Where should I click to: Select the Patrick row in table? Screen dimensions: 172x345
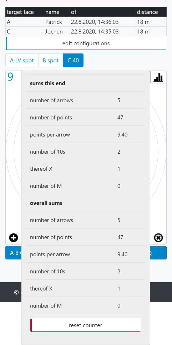pyautogui.click(x=86, y=22)
